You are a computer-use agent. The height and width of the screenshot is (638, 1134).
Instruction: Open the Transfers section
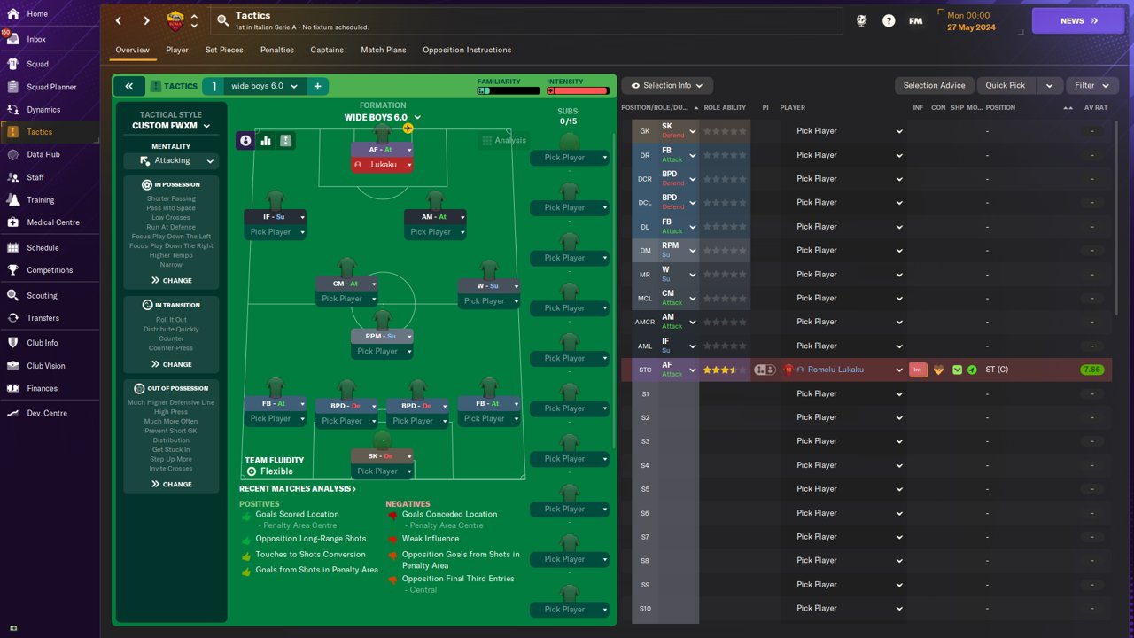pyautogui.click(x=43, y=318)
